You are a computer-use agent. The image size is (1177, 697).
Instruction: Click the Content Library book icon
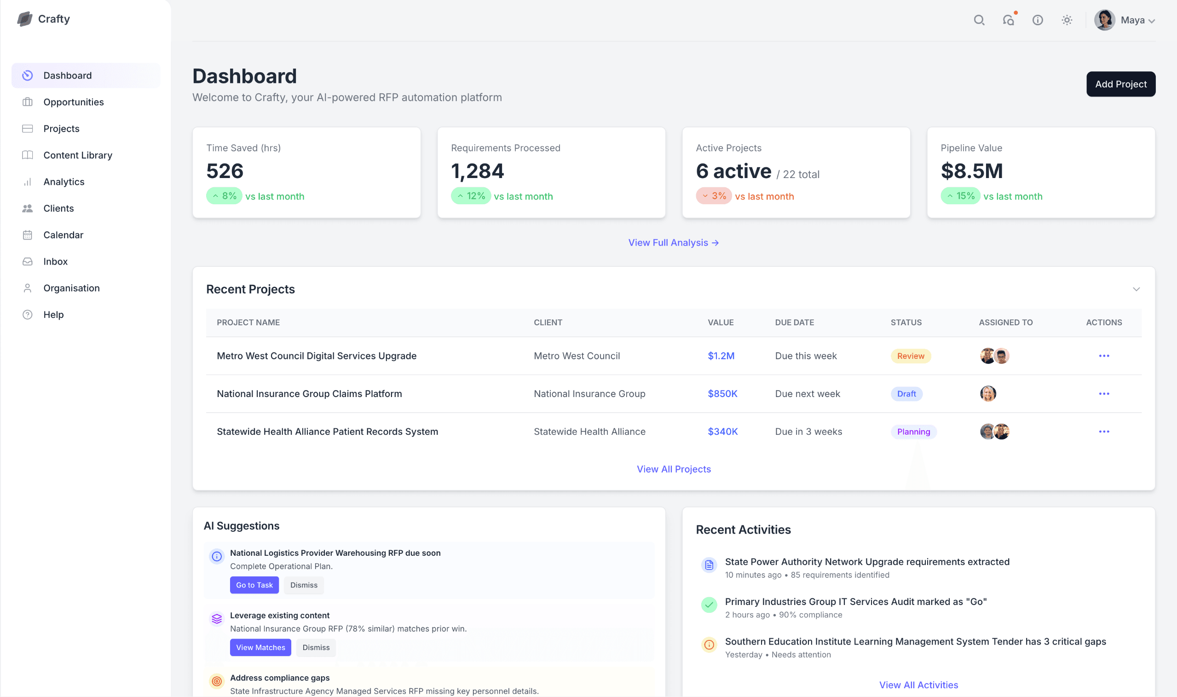click(x=27, y=155)
